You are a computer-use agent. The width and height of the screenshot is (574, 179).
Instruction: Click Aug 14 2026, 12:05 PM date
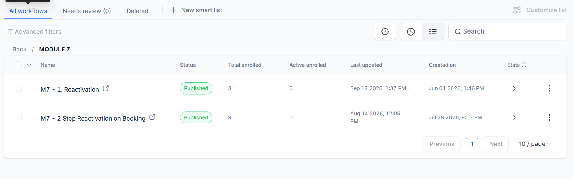click(375, 117)
